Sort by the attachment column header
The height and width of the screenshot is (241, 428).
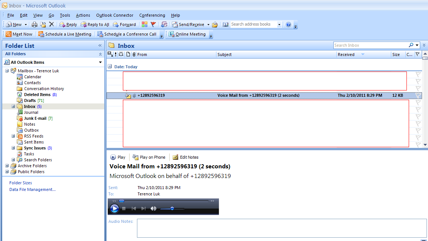pos(134,54)
